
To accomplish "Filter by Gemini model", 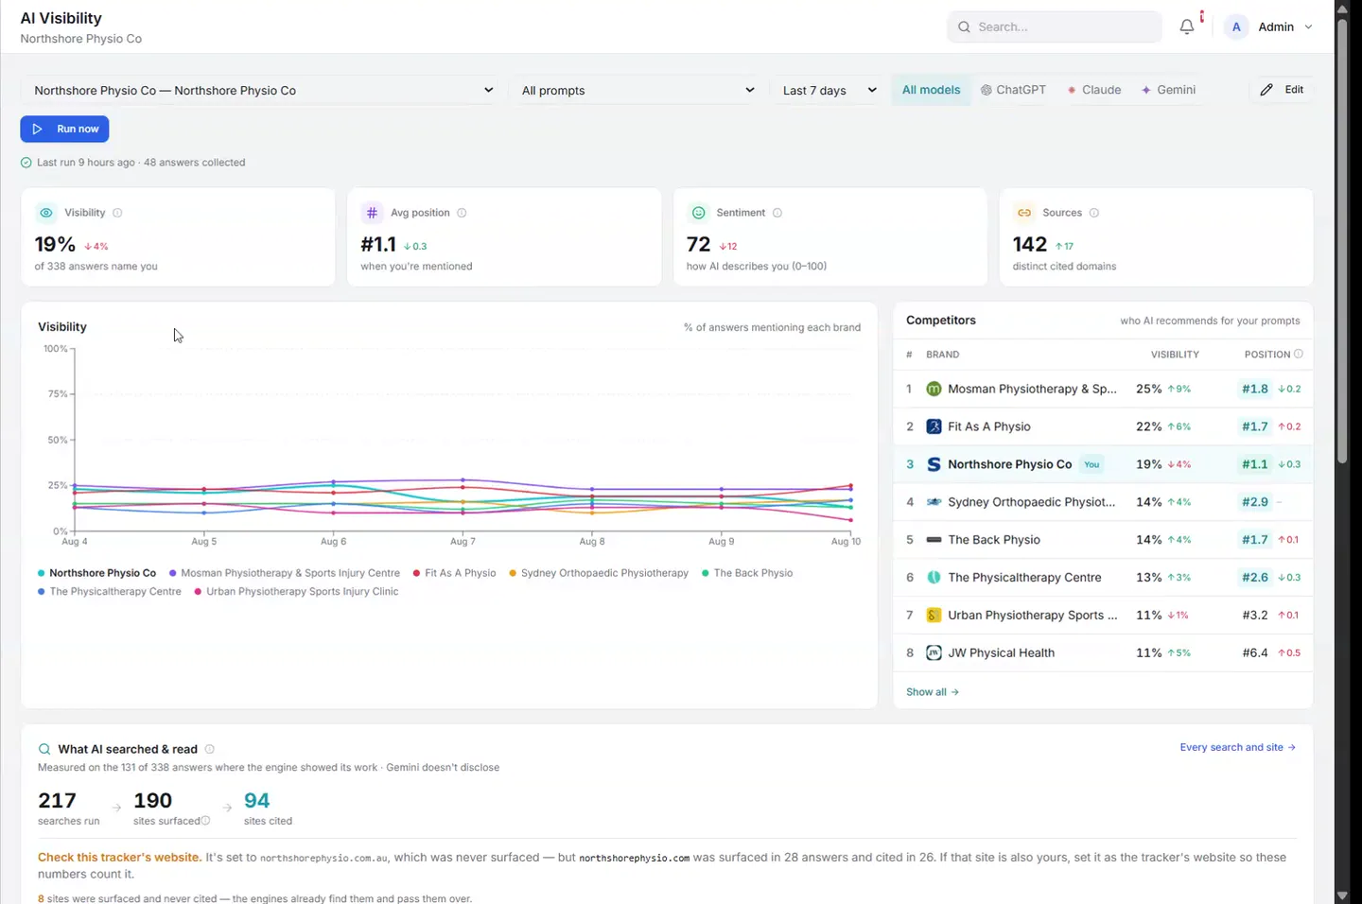I will pos(1168,90).
